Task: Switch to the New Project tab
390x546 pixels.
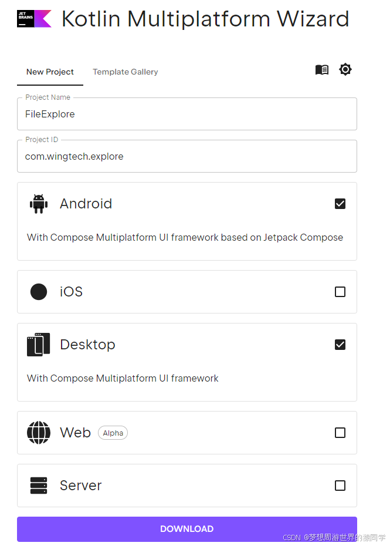Action: 50,72
